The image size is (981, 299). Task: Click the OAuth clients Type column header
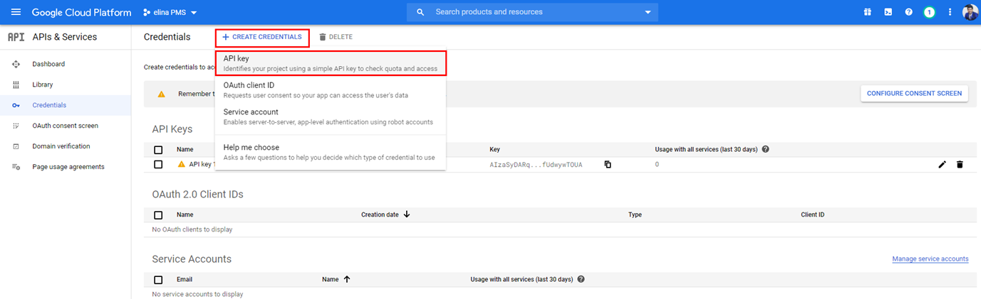(x=635, y=214)
